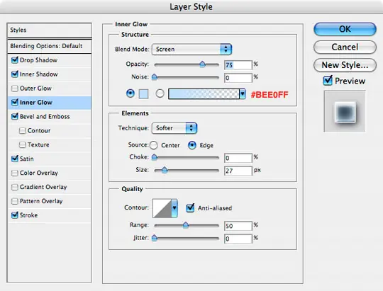Toggle the Preview checkbox
This screenshot has width=383, height=291.
coord(328,81)
